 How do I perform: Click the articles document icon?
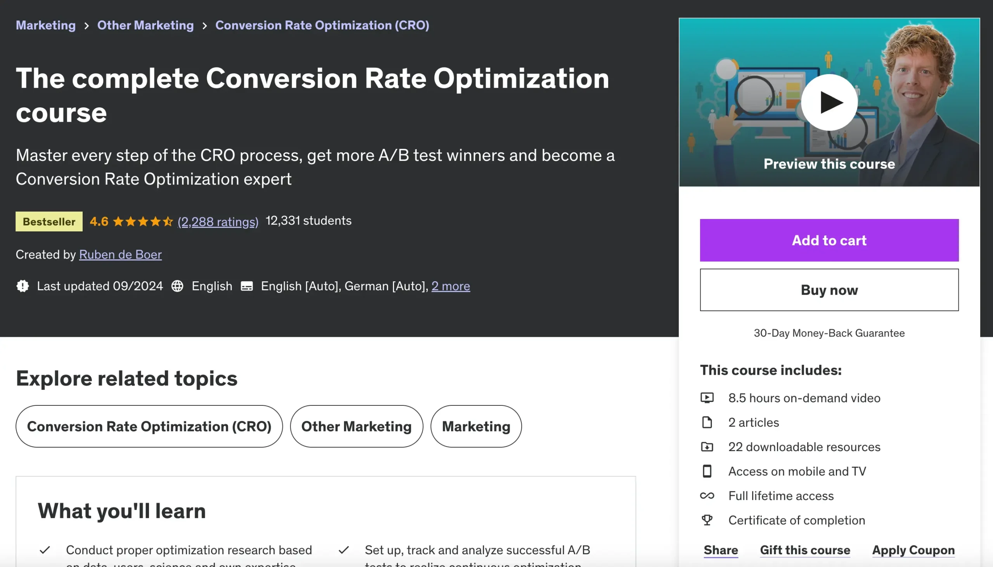[707, 422]
